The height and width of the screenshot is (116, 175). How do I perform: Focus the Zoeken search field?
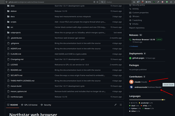(118, 2)
